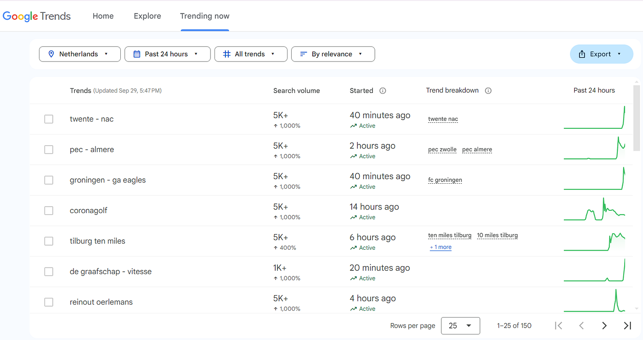Click the 1–25 of 150 page range

pyautogui.click(x=514, y=326)
